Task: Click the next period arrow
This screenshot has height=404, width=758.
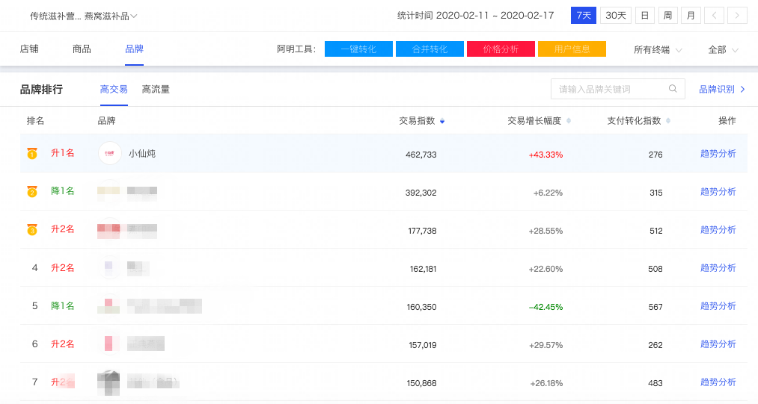Action: point(737,16)
